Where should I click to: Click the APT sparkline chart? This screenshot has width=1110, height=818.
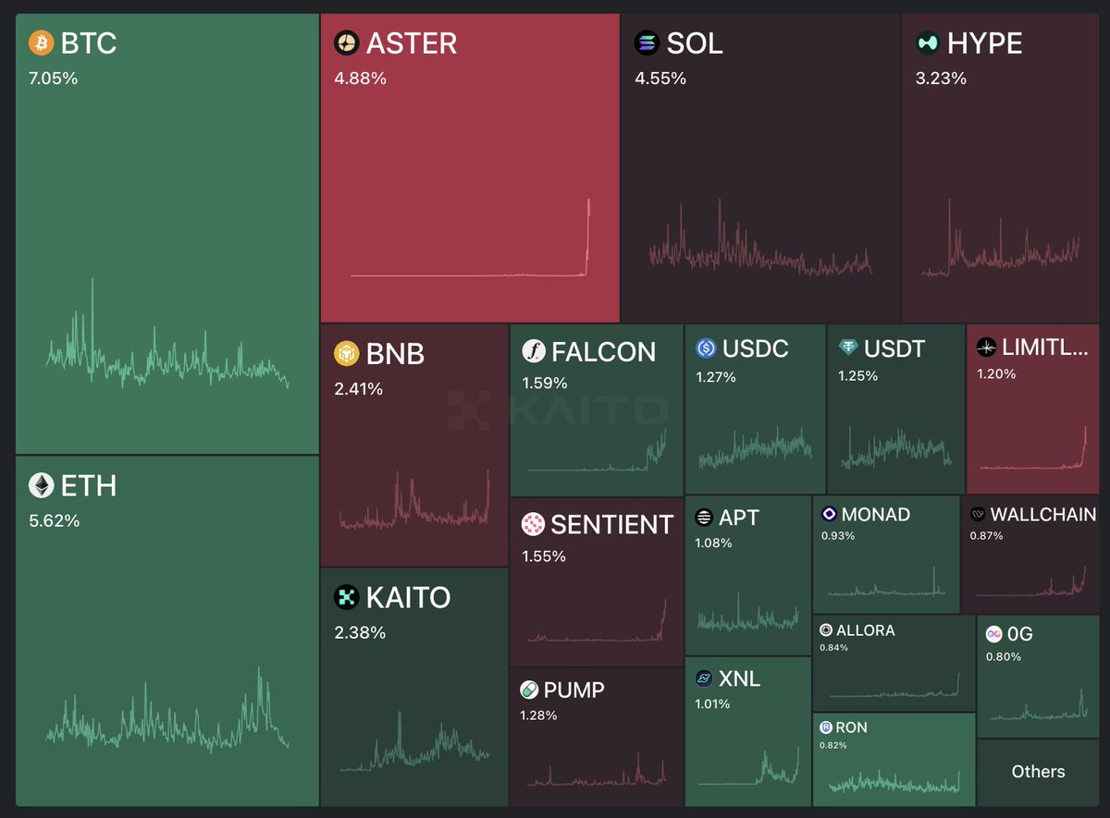tap(748, 612)
